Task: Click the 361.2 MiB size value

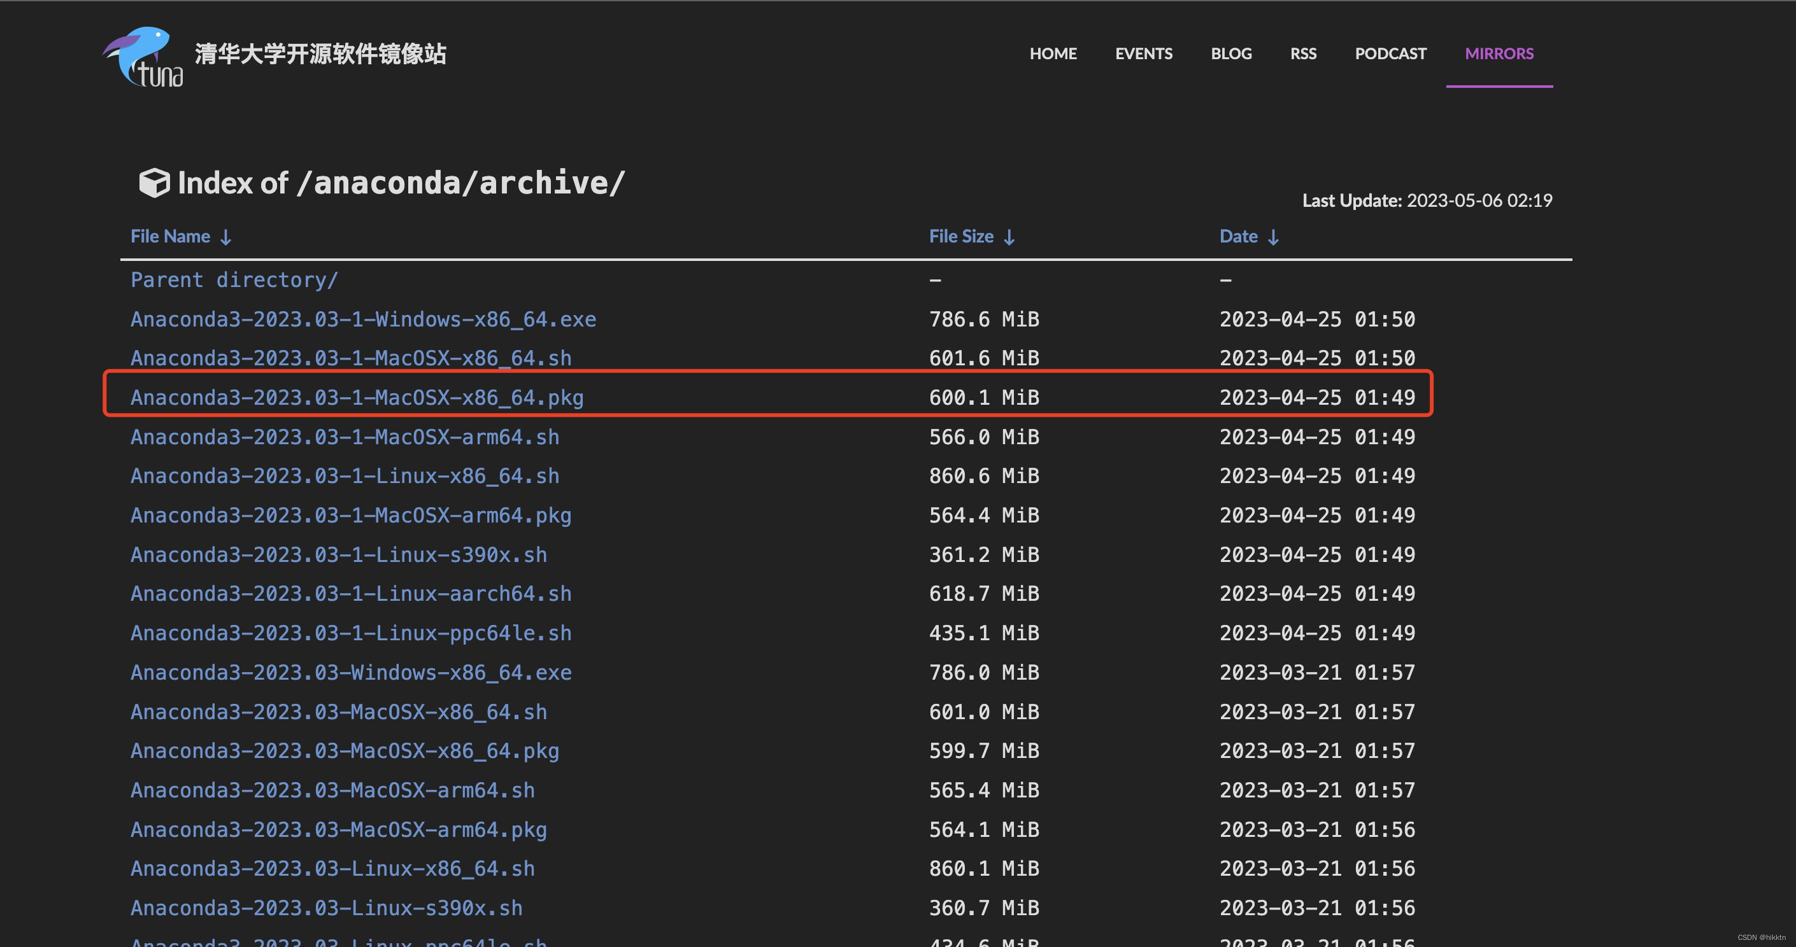Action: [x=984, y=555]
